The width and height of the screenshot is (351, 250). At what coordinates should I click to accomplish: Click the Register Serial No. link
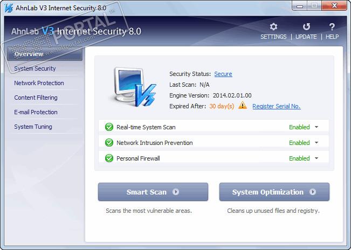pos(277,106)
